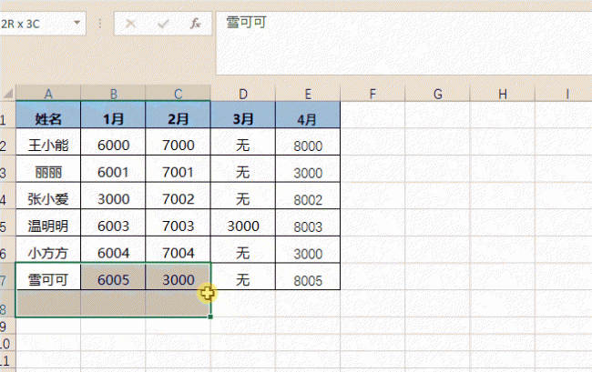Screen dimensions: 592x372
Task: Click the Cancel (X) formula bar icon
Action: coord(130,24)
